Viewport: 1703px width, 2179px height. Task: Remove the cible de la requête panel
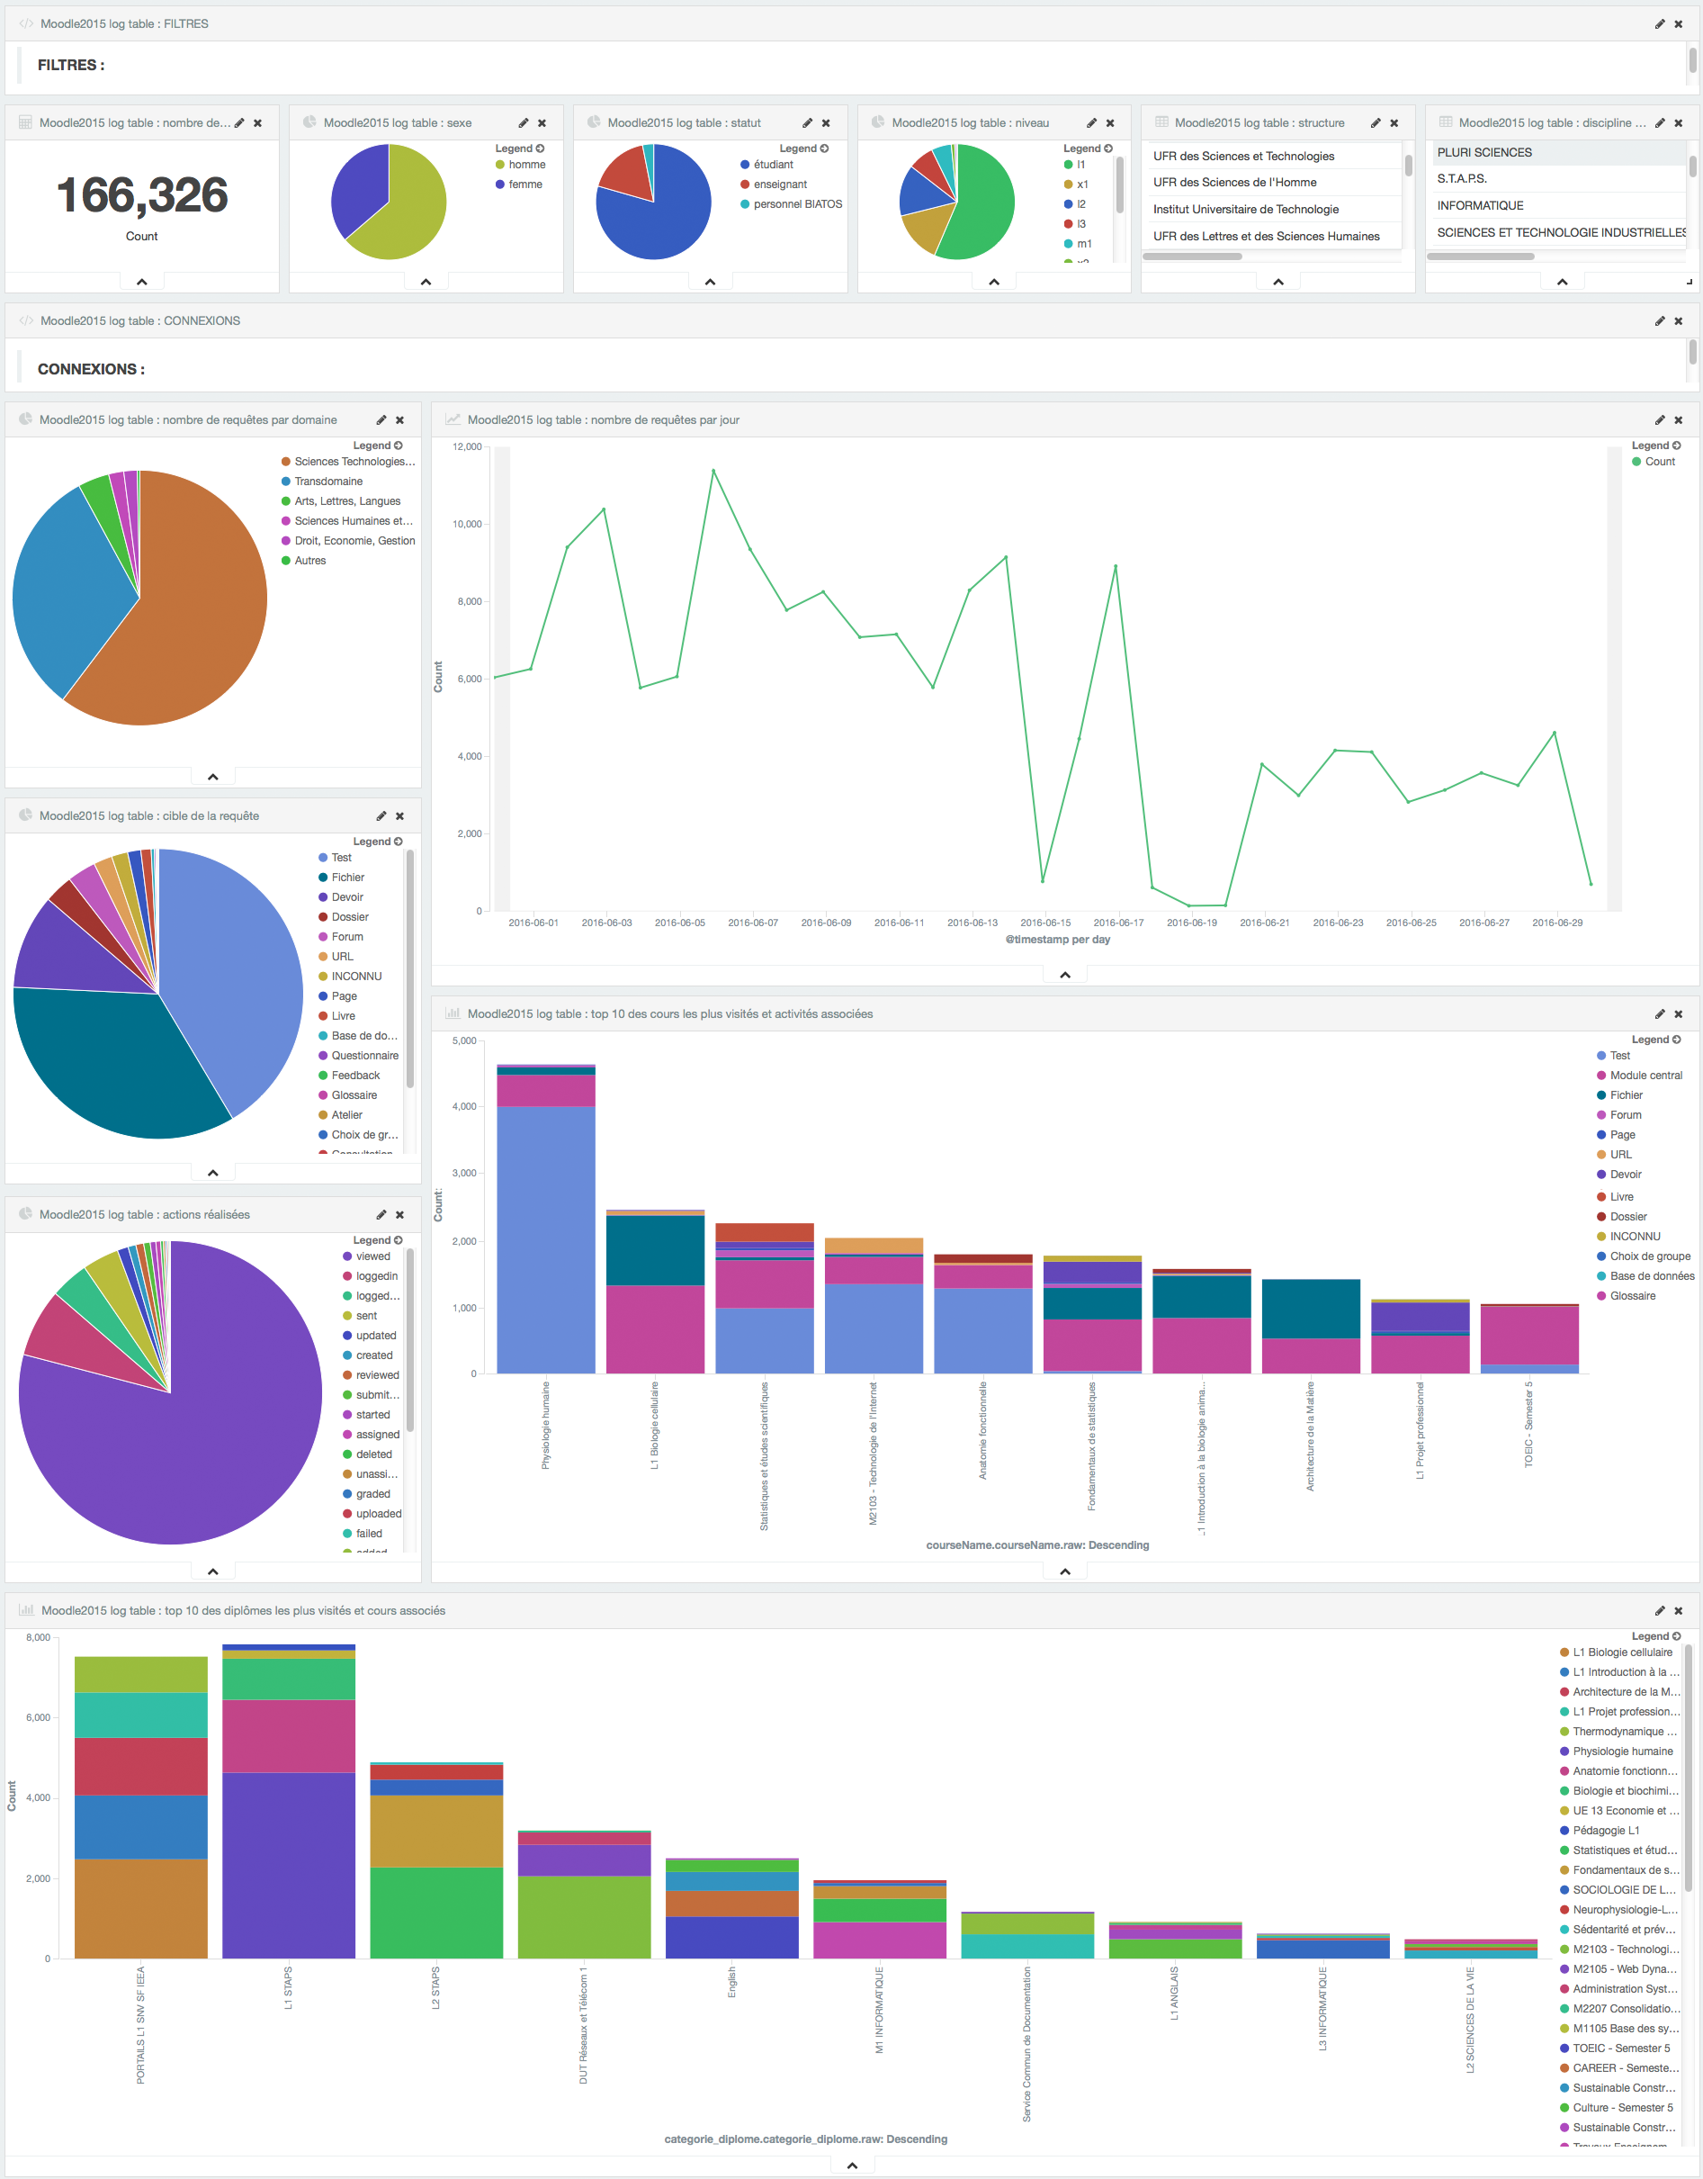399,816
